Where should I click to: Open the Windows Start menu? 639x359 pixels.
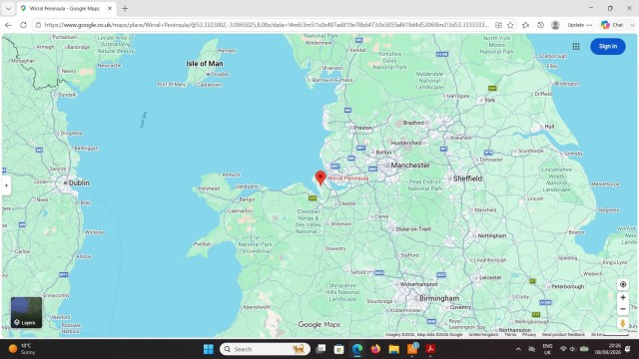tap(209, 349)
